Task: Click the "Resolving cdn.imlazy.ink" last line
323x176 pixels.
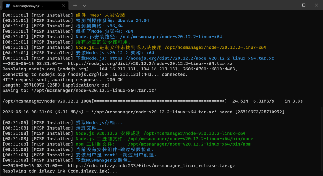Action: pyautogui.click(x=60, y=171)
